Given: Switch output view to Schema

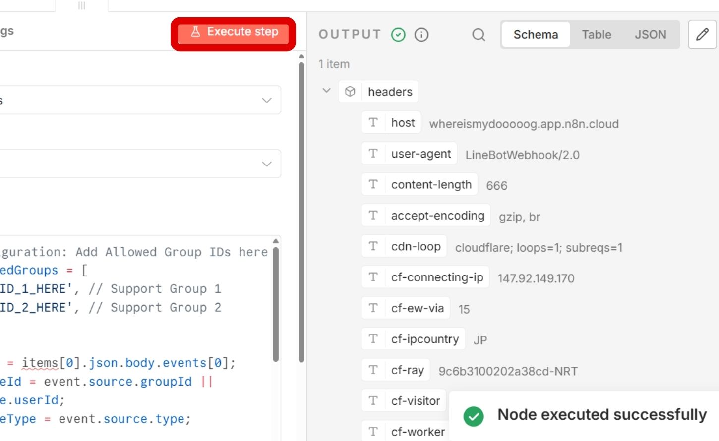Looking at the screenshot, I should tap(536, 35).
